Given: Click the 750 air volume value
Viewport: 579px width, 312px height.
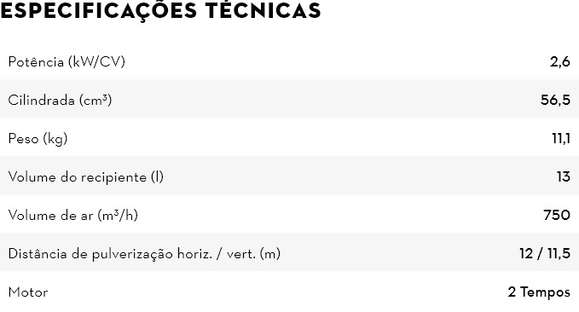Looking at the screenshot, I should pos(557,215).
